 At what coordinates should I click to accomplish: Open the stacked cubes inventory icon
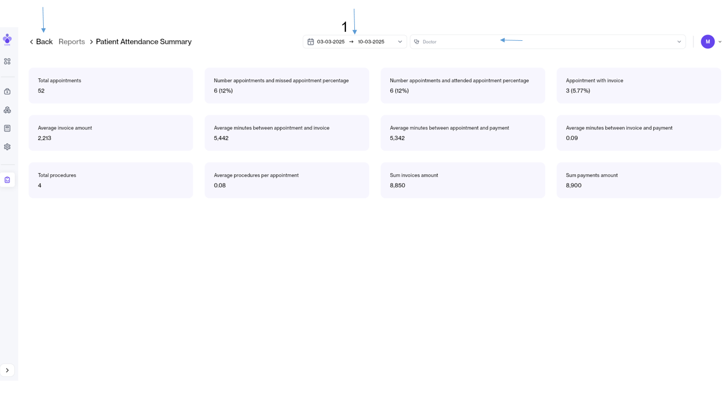tap(7, 110)
